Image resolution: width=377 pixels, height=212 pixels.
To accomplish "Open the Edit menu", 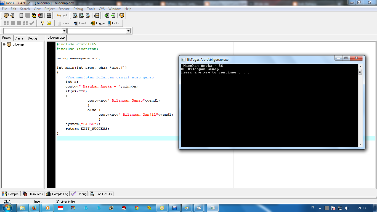I will point(14,9).
